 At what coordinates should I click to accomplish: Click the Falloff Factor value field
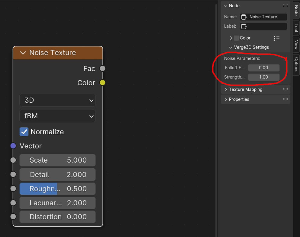pos(264,68)
